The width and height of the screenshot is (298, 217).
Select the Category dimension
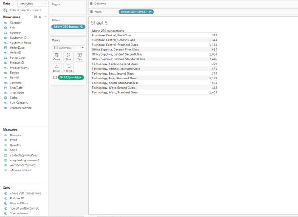(16, 23)
